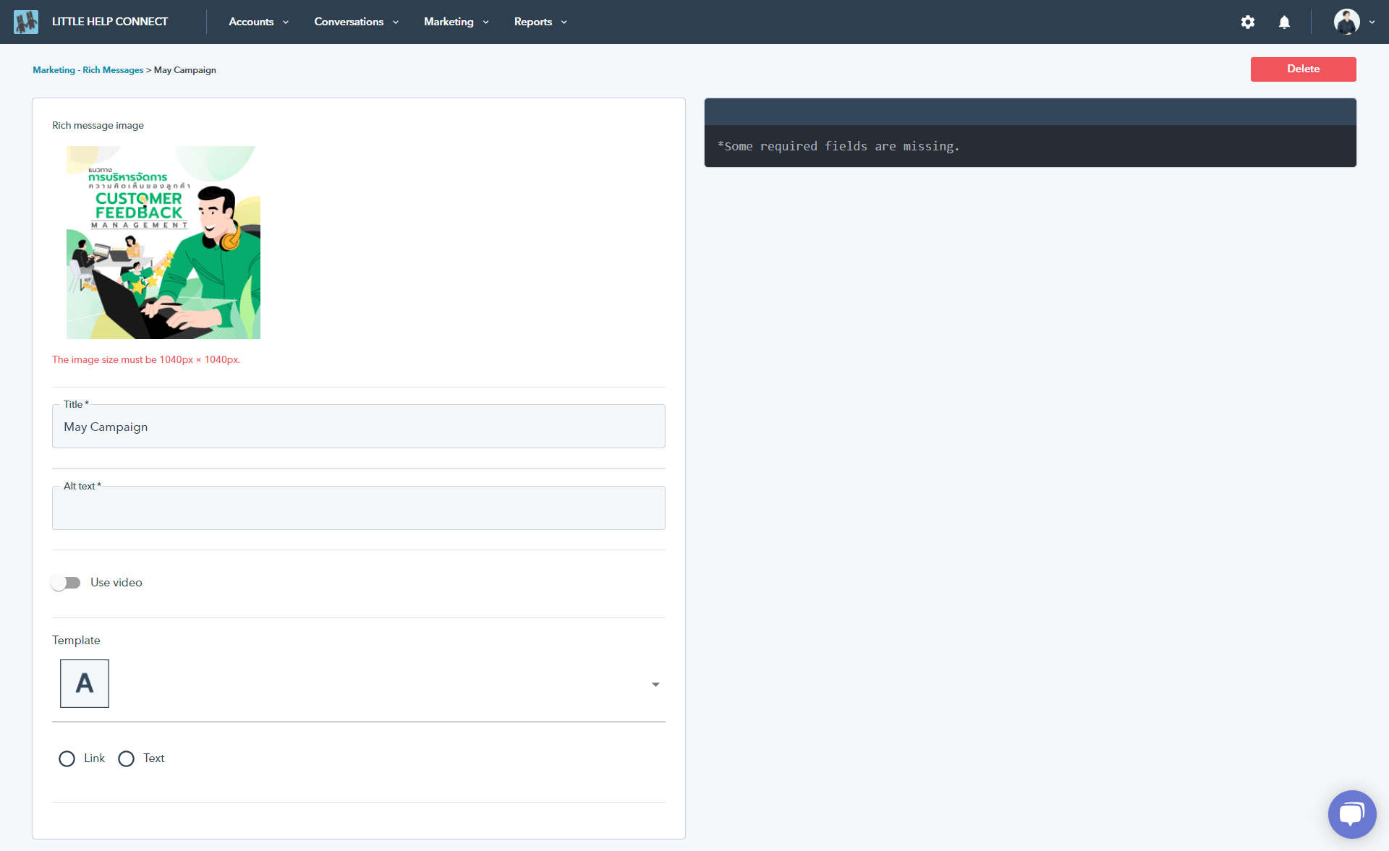Open the settings gear icon
This screenshot has height=851, width=1389.
point(1248,22)
